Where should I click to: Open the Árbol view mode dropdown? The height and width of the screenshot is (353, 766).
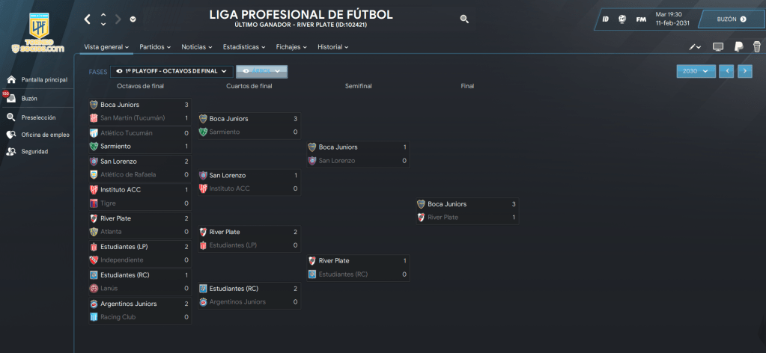261,71
